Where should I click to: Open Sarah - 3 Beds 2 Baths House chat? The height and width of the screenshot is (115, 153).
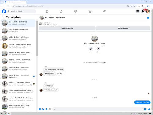pyautogui.click(x=18, y=106)
